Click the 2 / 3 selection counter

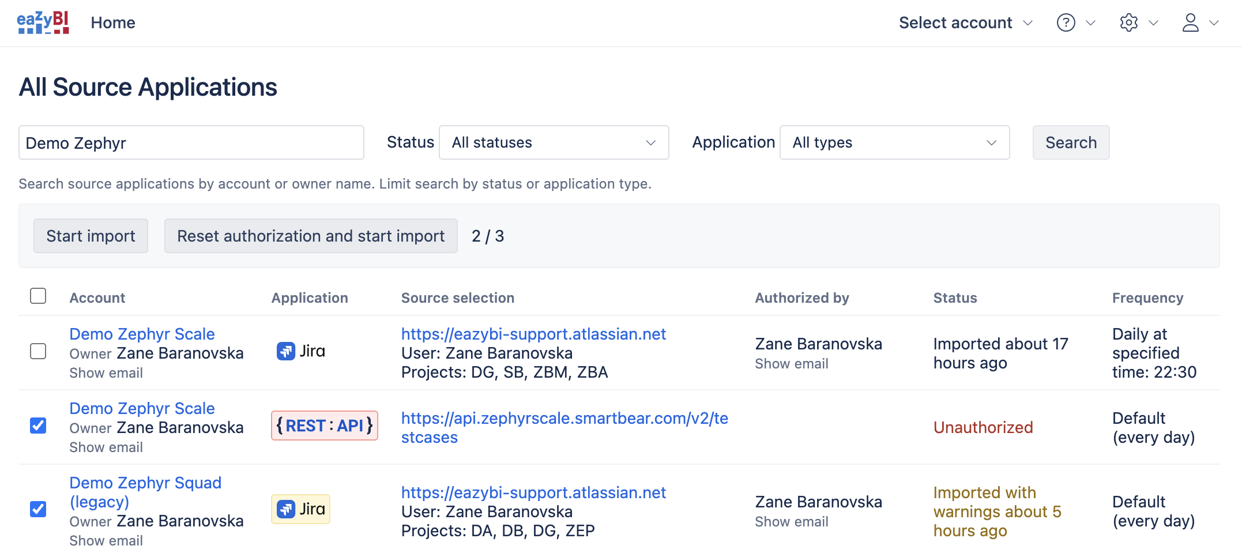coord(488,236)
